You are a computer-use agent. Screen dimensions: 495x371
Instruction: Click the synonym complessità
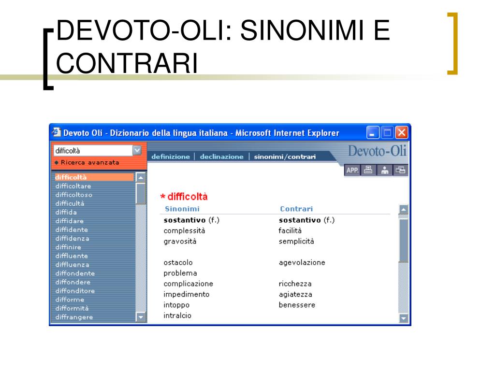[x=184, y=231]
